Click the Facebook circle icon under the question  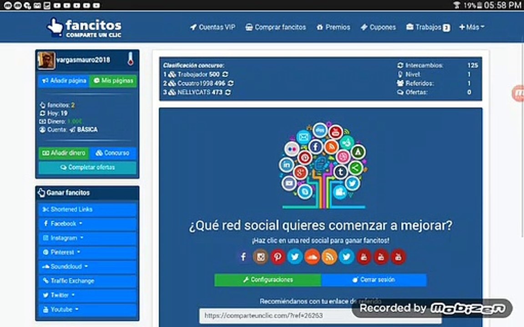point(243,257)
